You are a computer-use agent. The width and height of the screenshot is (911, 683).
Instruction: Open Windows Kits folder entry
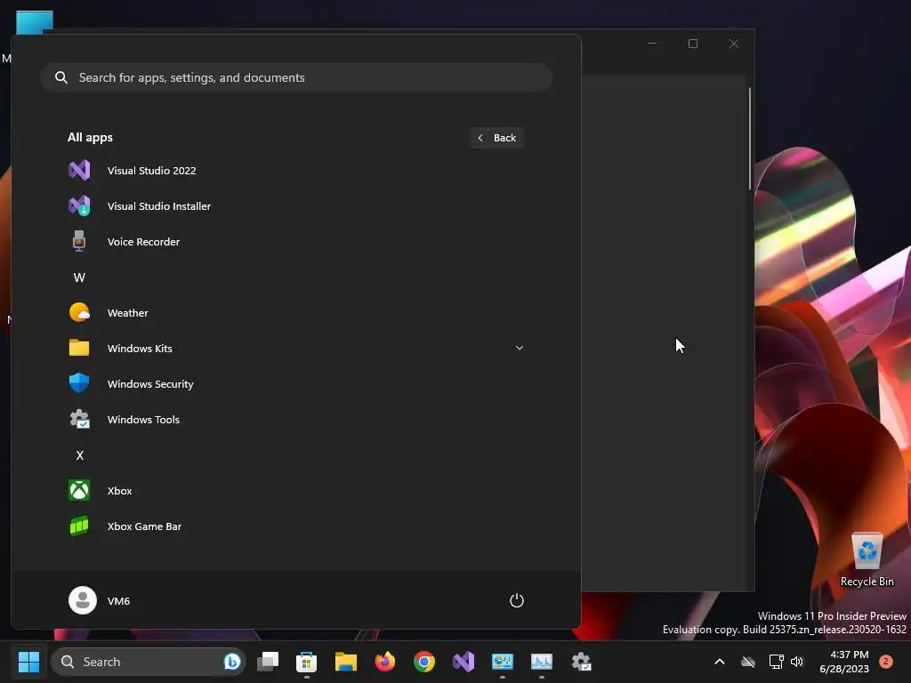coord(295,348)
